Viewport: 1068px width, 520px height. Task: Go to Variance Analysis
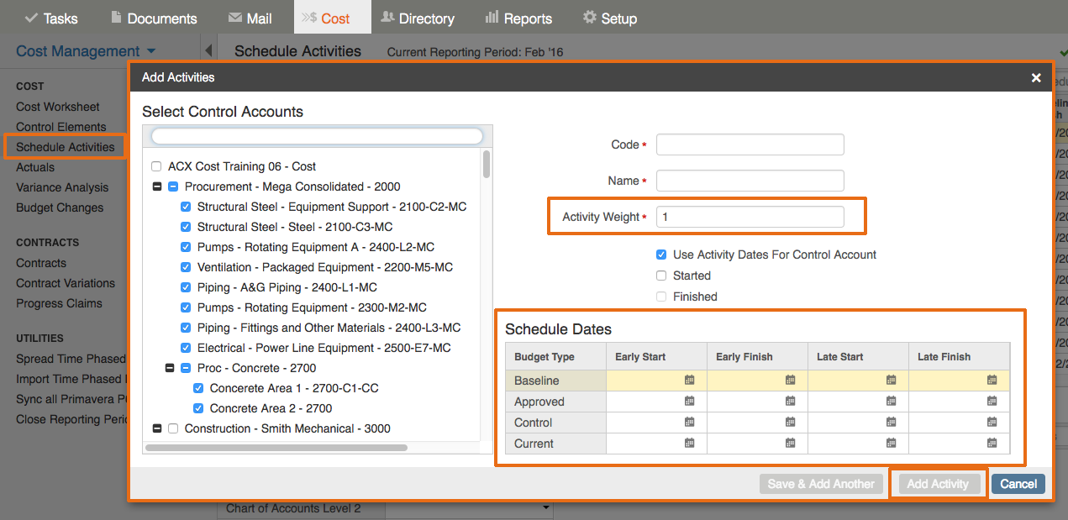point(62,187)
